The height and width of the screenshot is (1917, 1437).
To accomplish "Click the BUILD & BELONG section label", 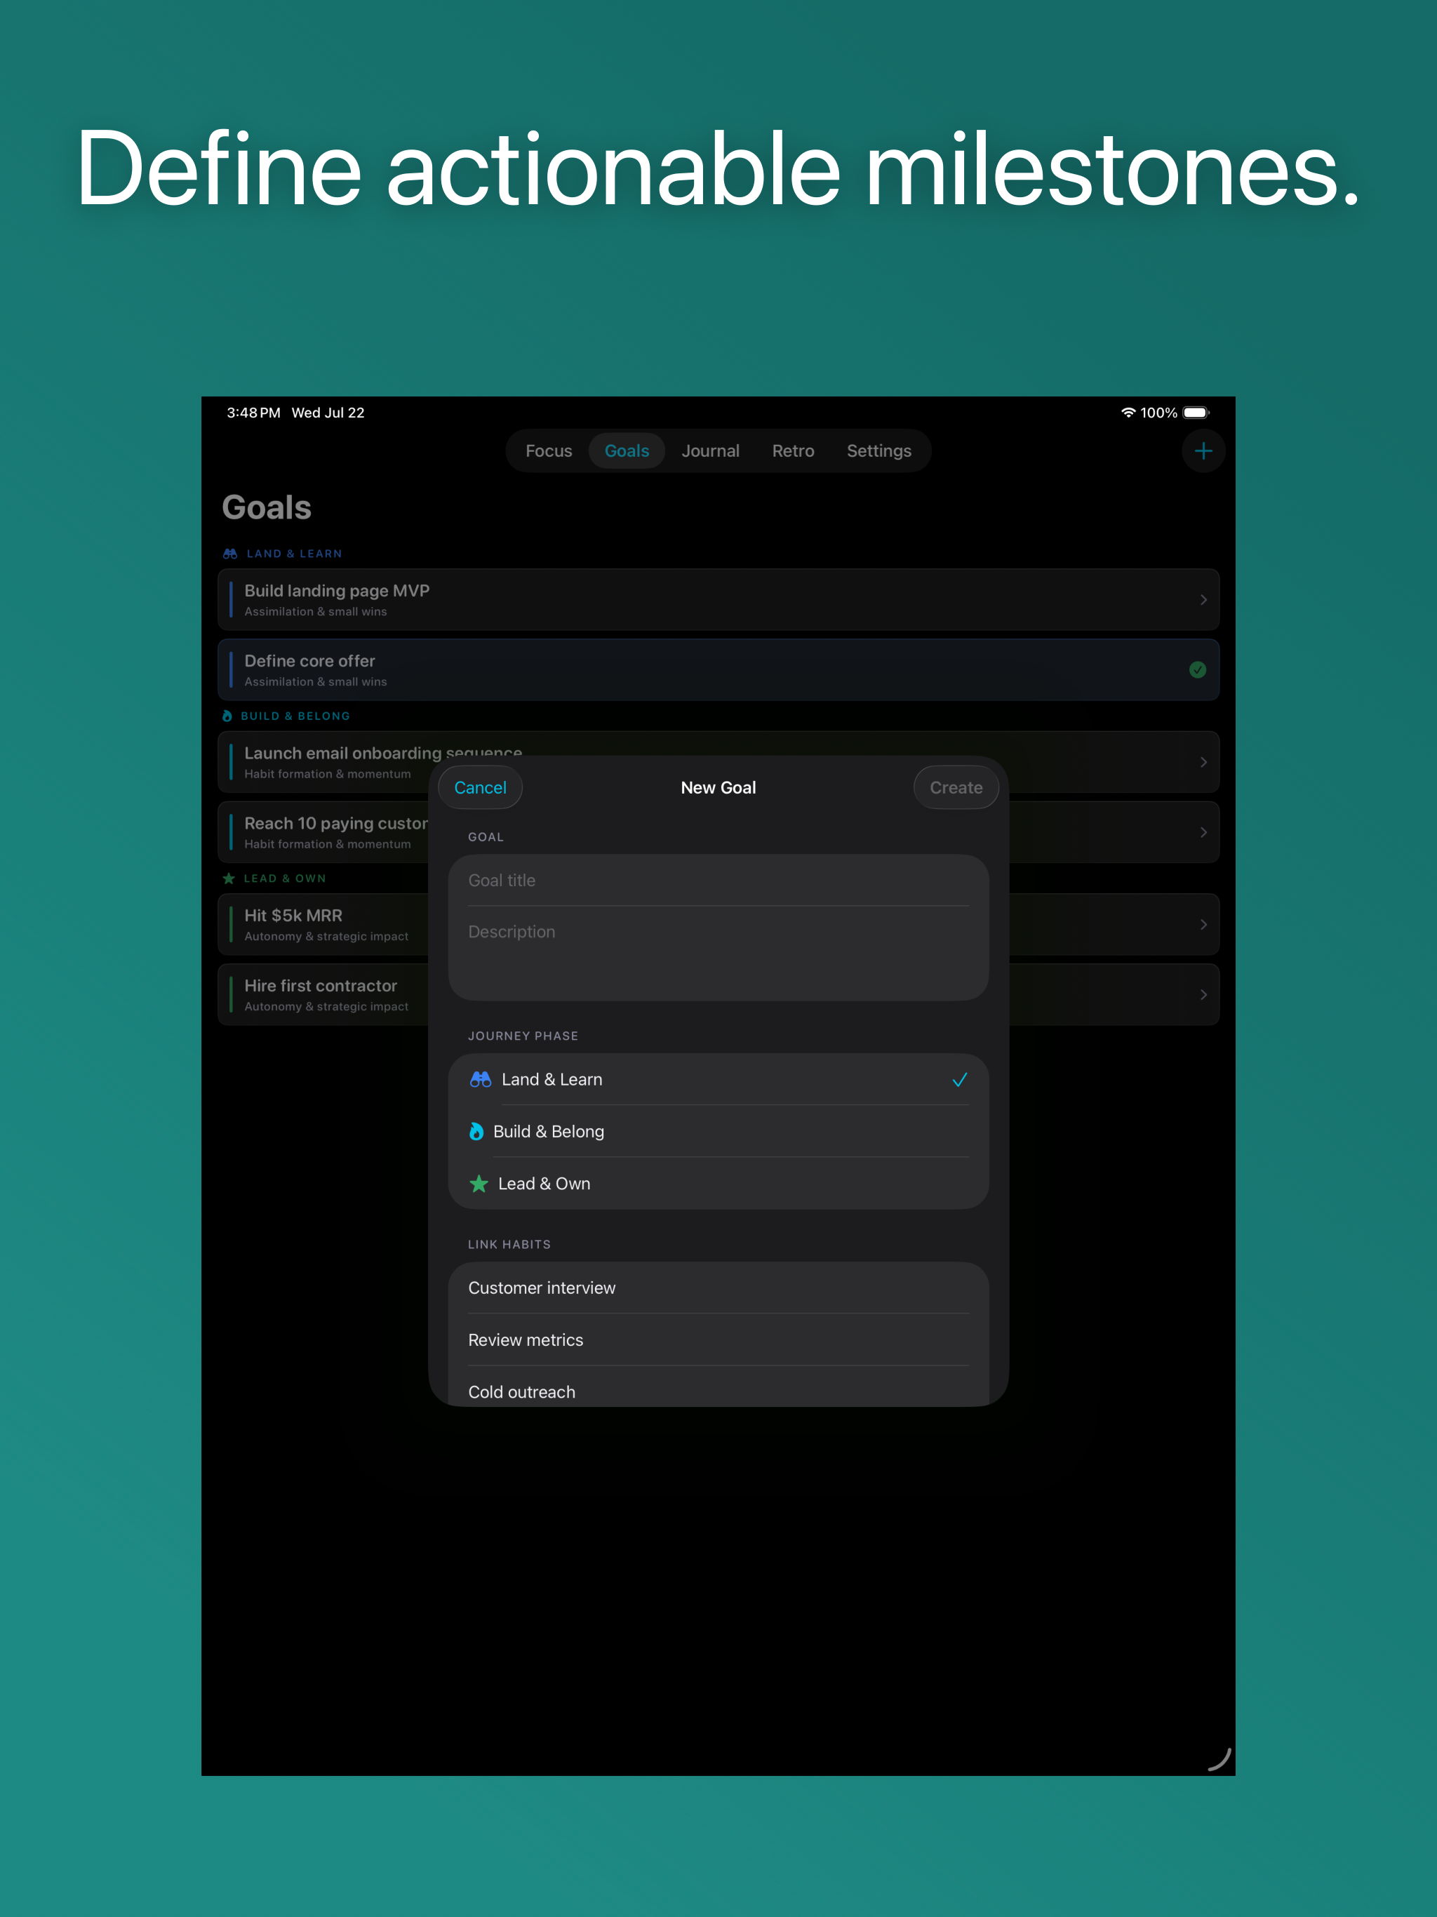I will [295, 716].
